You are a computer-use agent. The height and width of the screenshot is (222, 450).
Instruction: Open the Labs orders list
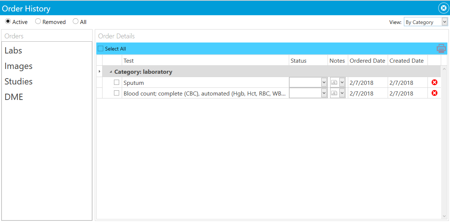point(13,51)
